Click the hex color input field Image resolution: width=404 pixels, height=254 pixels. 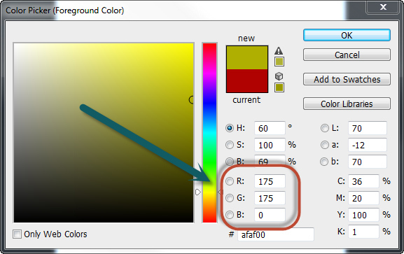276,234
